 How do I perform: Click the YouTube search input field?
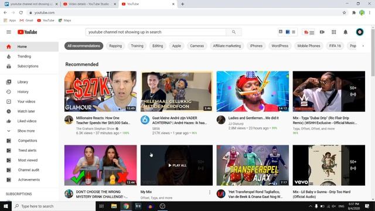[156, 32]
